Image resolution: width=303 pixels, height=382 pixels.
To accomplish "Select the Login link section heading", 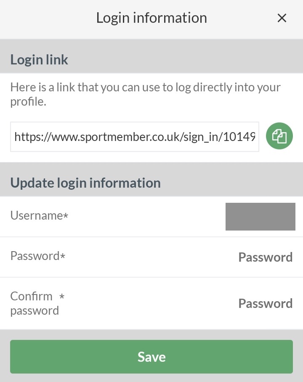I will 39,60.
